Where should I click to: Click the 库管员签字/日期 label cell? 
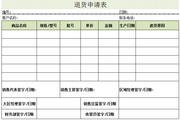[x=100, y=114]
